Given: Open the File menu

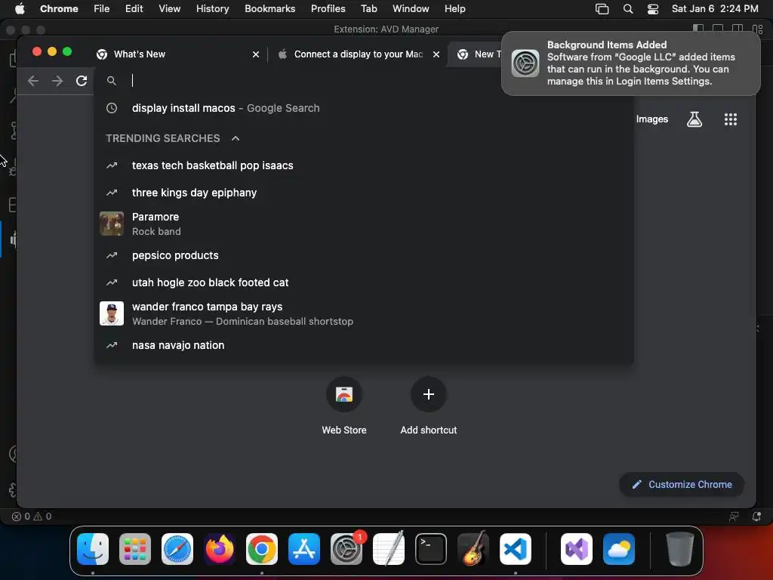Looking at the screenshot, I should [x=102, y=9].
